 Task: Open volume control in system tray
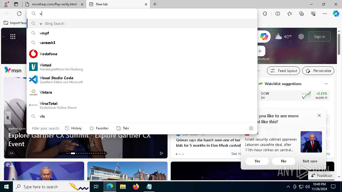pos(308,187)
